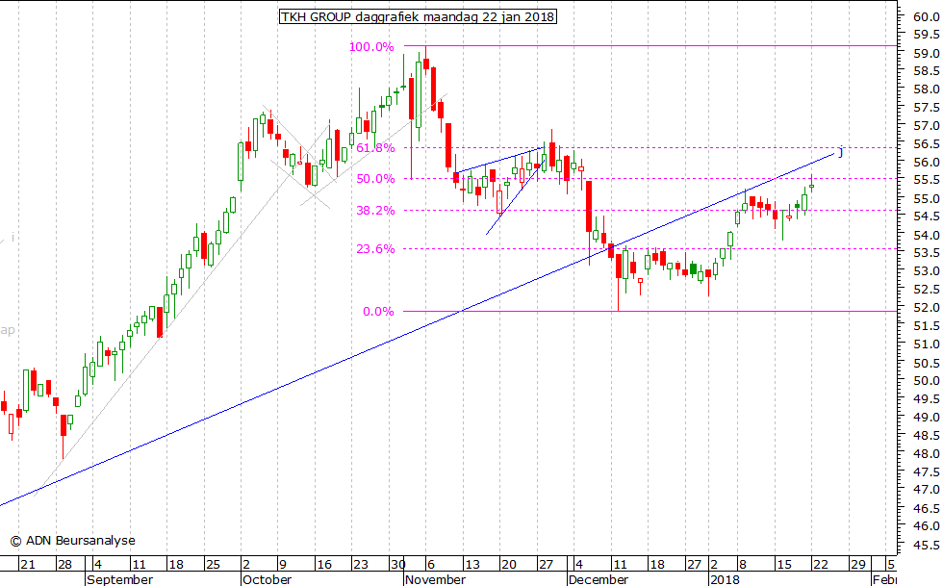Click the 52.0 price axis value
The image size is (943, 586).
pos(926,308)
